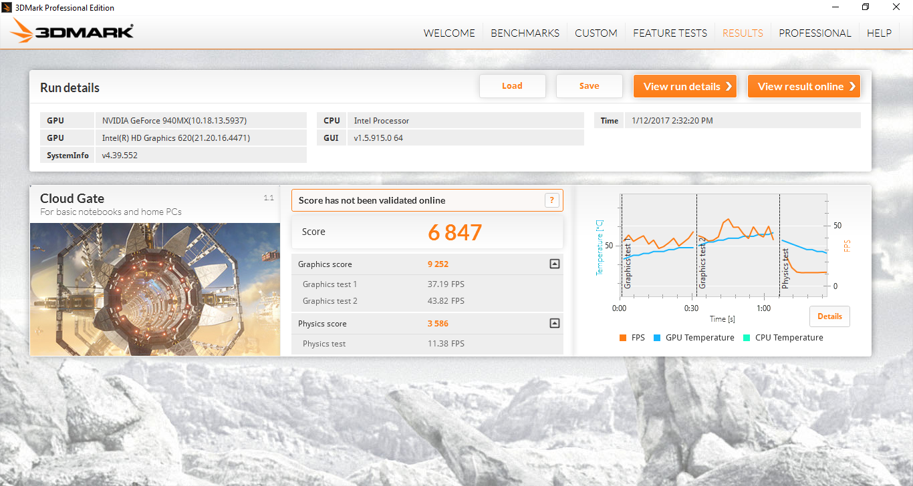Screen dimensions: 913x486
Task: Open the HELP tab
Action: [x=879, y=33]
